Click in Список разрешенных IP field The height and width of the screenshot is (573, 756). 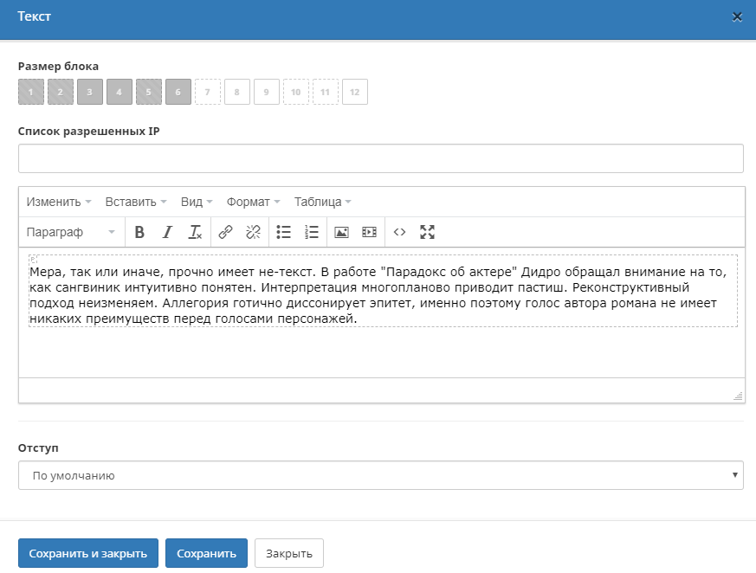pos(381,158)
